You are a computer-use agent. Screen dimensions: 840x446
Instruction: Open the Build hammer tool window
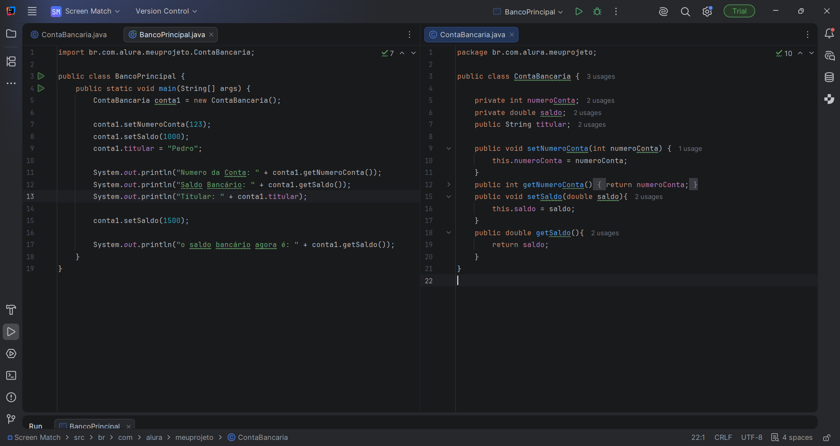tap(11, 310)
